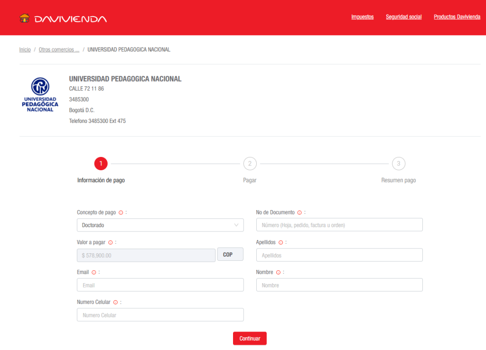Click info icon next to Concepto de pago

tap(121, 213)
